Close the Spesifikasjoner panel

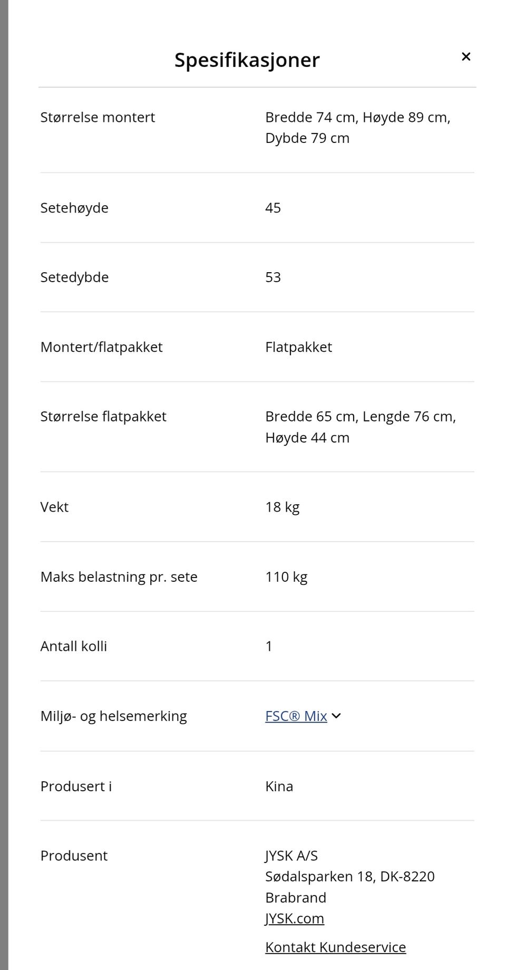pyautogui.click(x=465, y=56)
